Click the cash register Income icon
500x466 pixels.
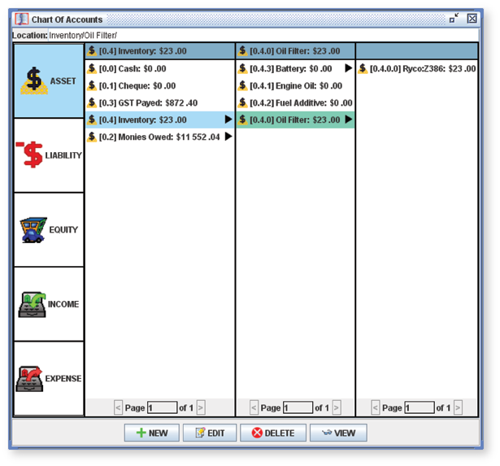pos(33,304)
